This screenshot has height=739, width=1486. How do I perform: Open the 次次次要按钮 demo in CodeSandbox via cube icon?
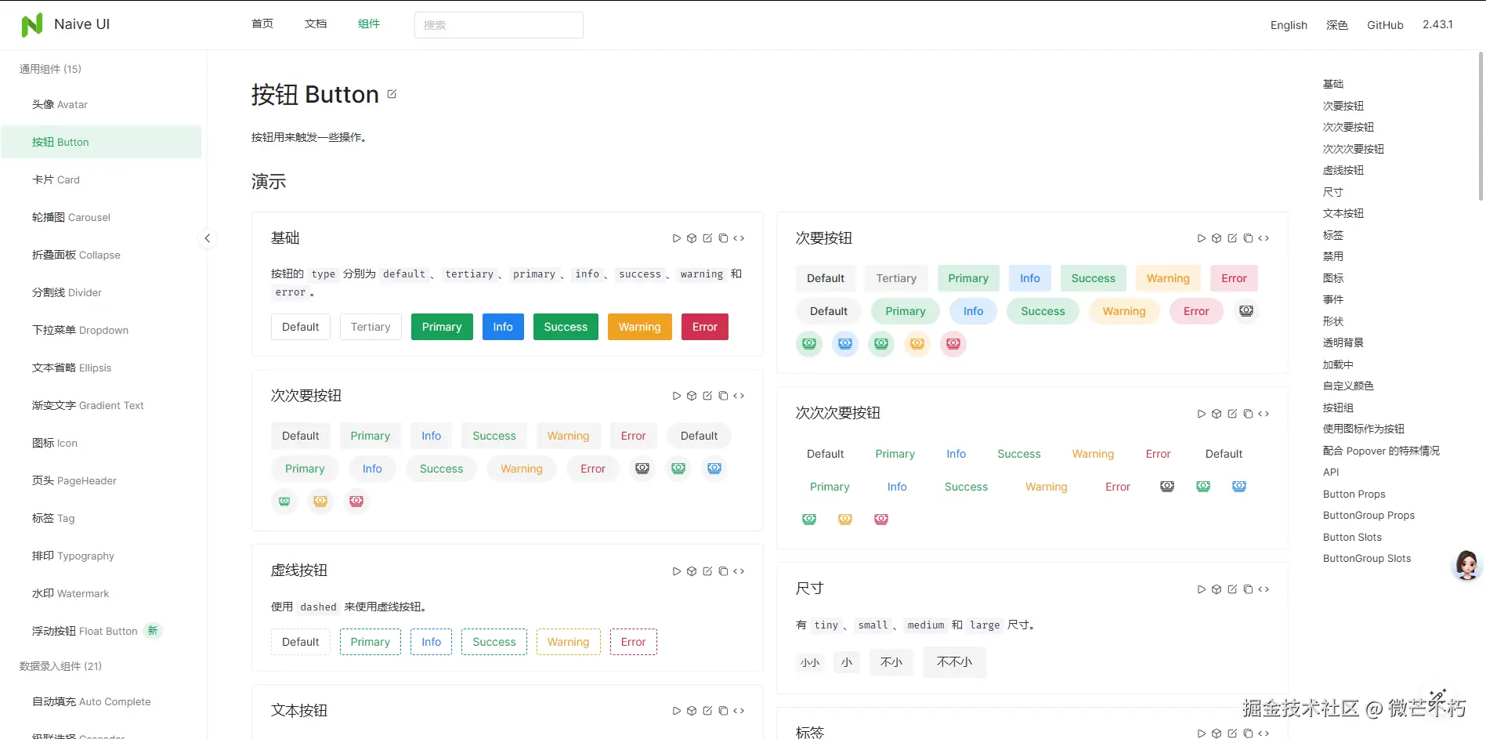click(1217, 414)
